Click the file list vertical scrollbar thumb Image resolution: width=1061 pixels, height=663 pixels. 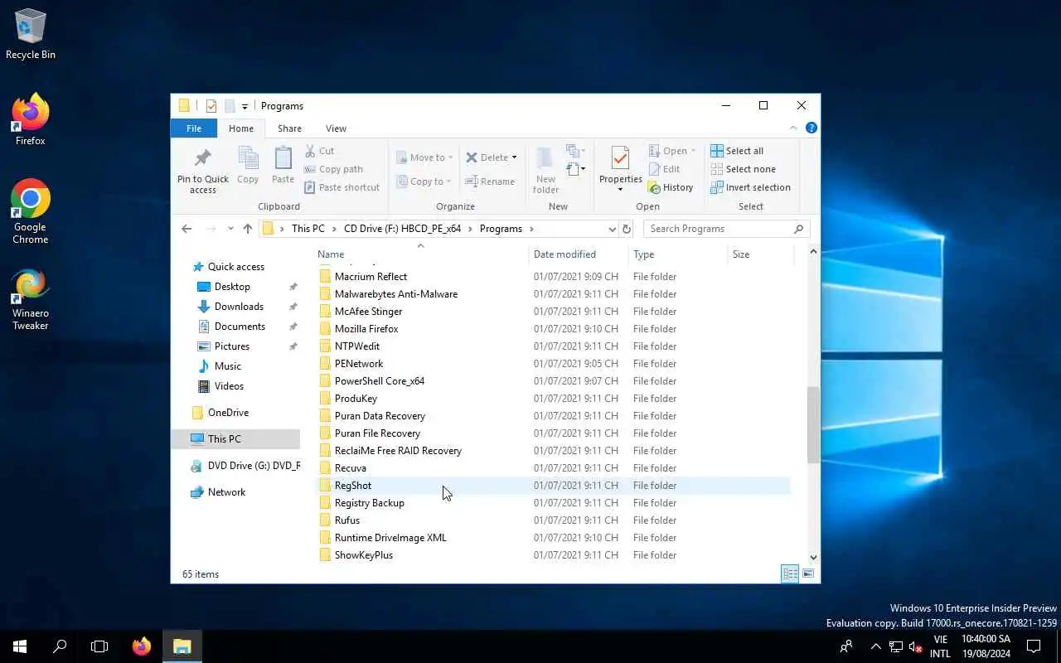pyautogui.click(x=813, y=424)
